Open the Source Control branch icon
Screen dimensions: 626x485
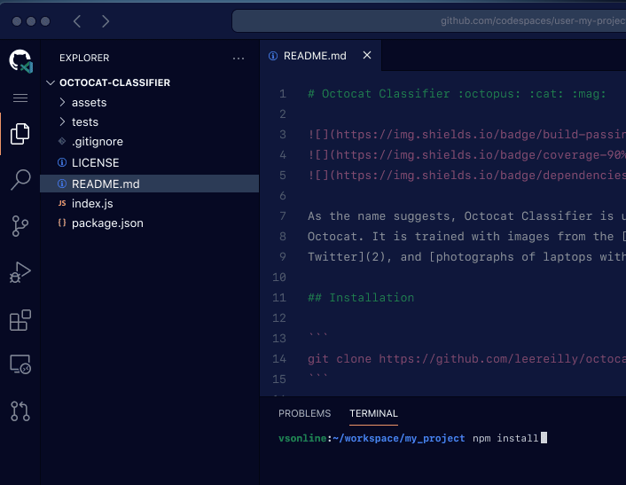pyautogui.click(x=20, y=226)
